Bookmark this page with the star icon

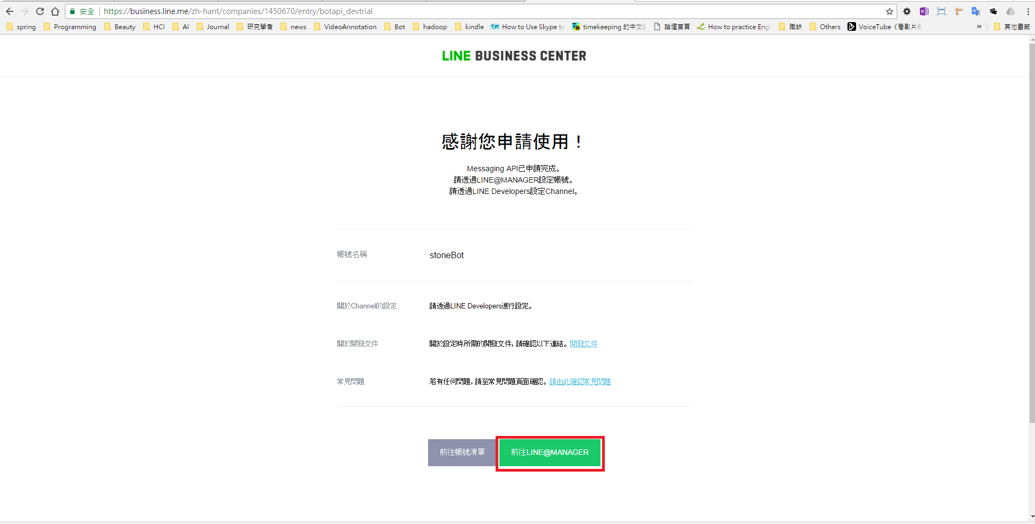[890, 11]
